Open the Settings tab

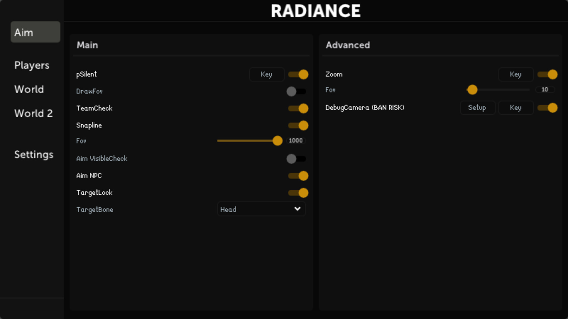[34, 154]
